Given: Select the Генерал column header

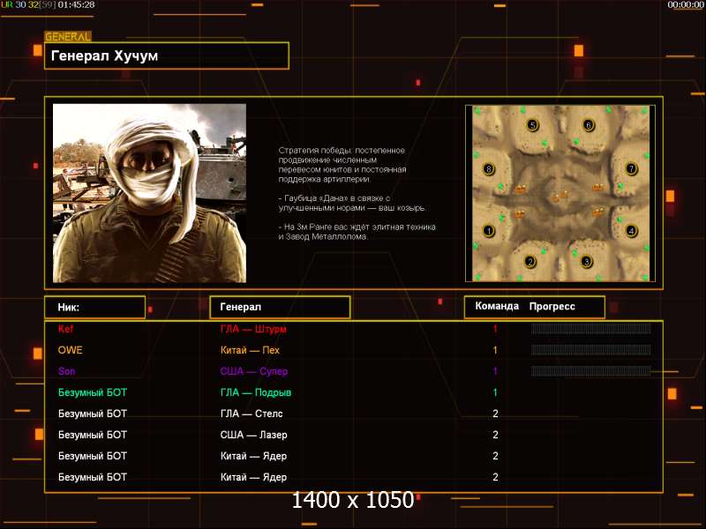Looking at the screenshot, I should 279,307.
